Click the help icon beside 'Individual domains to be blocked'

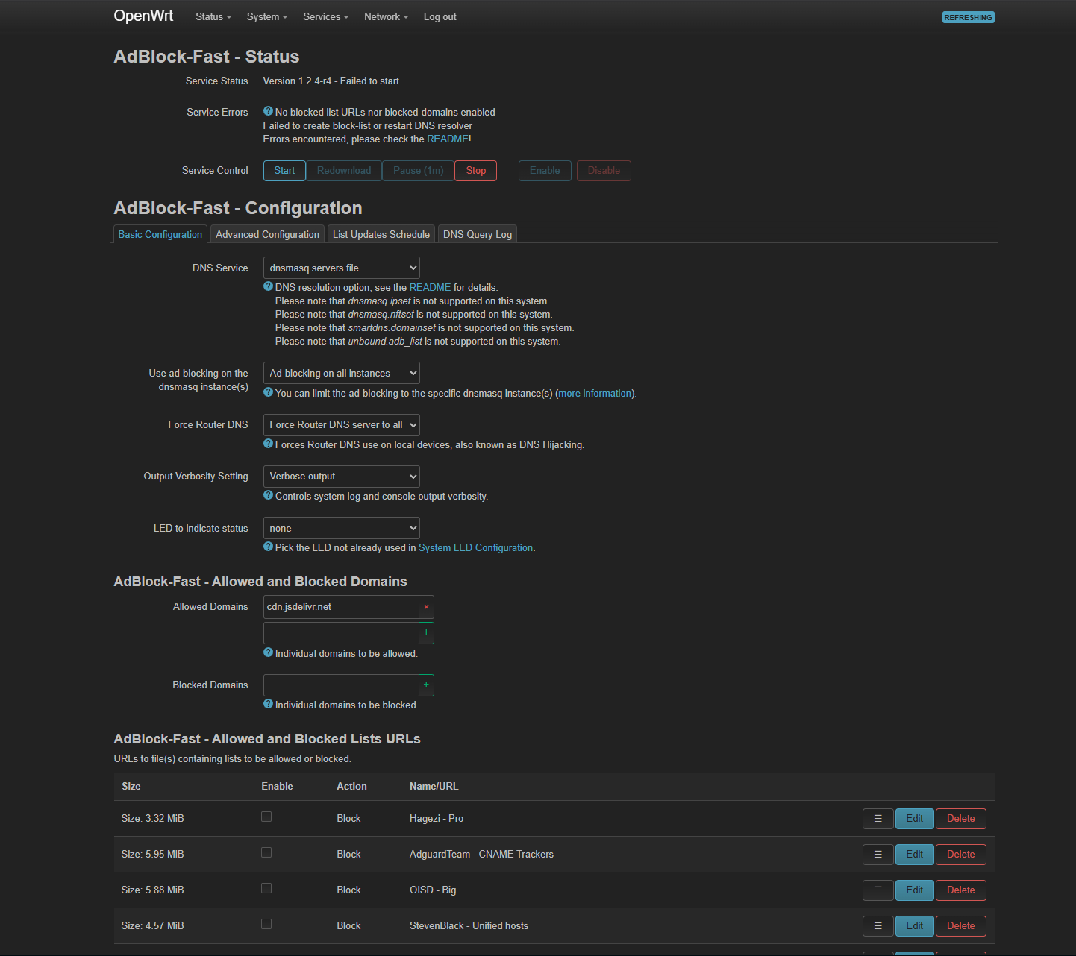coord(268,704)
